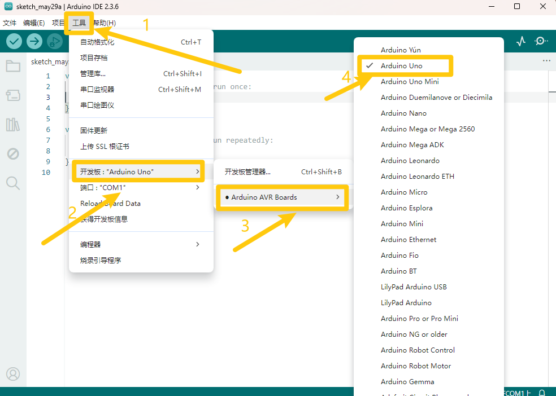The width and height of the screenshot is (556, 396).
Task: Open 串口绘图仪 from the menu
Action: click(x=141, y=105)
